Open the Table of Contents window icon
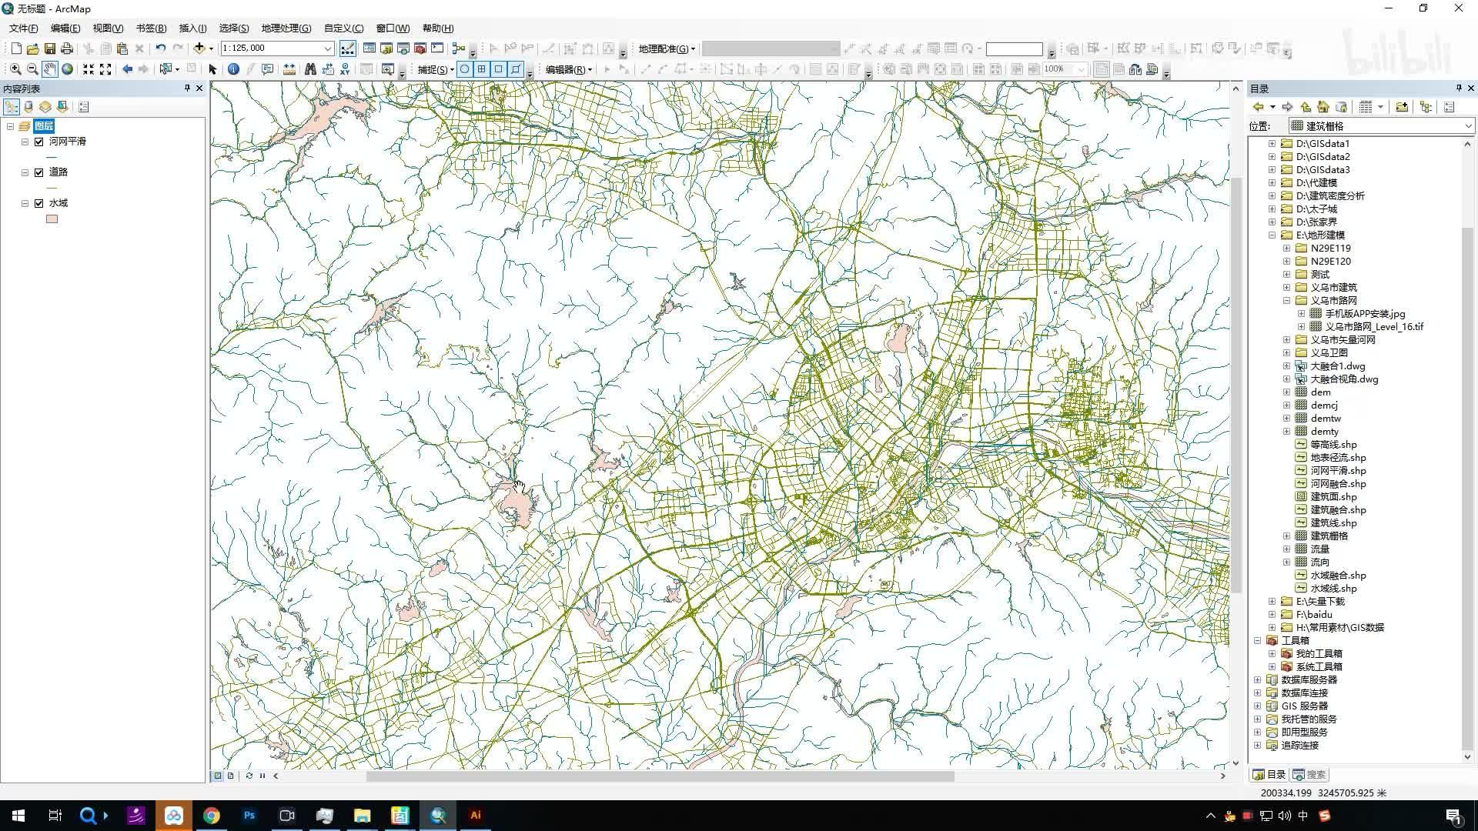 point(369,48)
